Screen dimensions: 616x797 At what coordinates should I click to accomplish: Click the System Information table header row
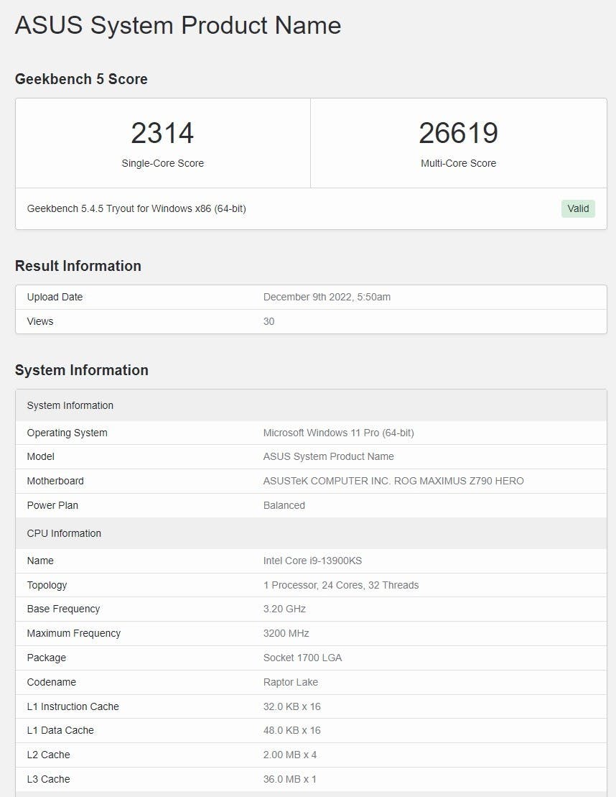pyautogui.click(x=311, y=405)
